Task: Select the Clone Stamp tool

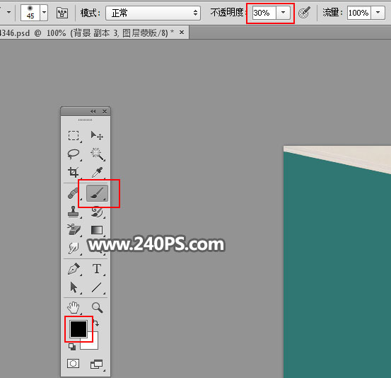Action: [x=73, y=212]
